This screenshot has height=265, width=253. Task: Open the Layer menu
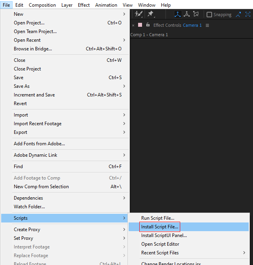[x=67, y=5]
